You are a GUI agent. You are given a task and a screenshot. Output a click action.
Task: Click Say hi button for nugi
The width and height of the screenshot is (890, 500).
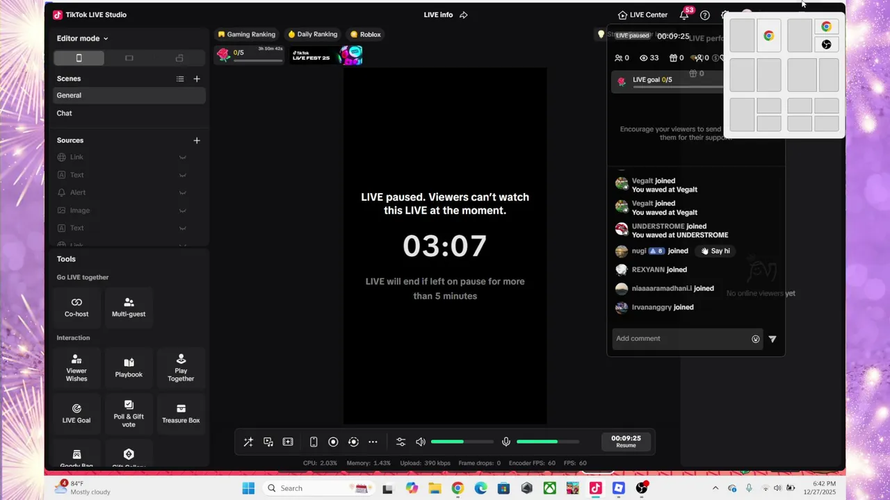[715, 251]
